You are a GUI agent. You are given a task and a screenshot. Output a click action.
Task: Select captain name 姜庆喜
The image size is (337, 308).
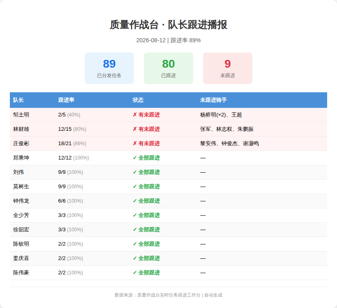tap(21, 258)
